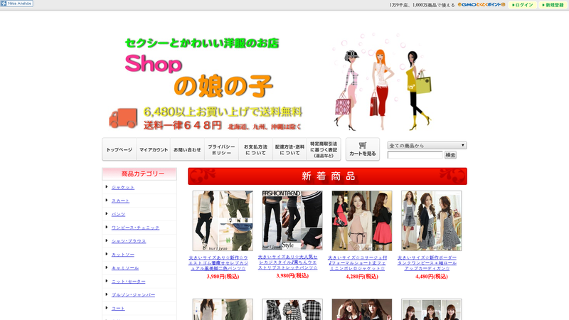Viewport: 569px width, 320px height.
Task: Click the 新規登録 button
Action: pos(553,5)
